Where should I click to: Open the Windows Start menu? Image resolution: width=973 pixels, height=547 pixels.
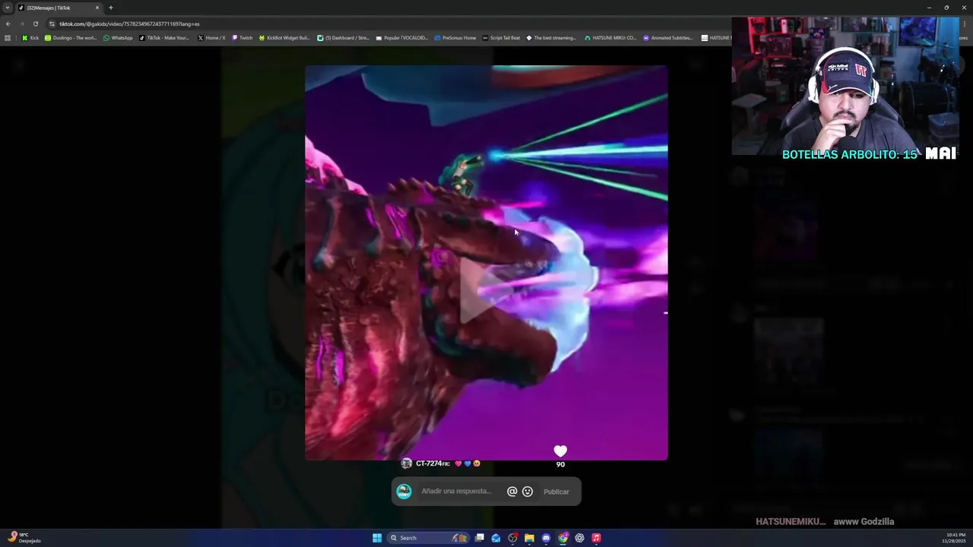point(377,538)
